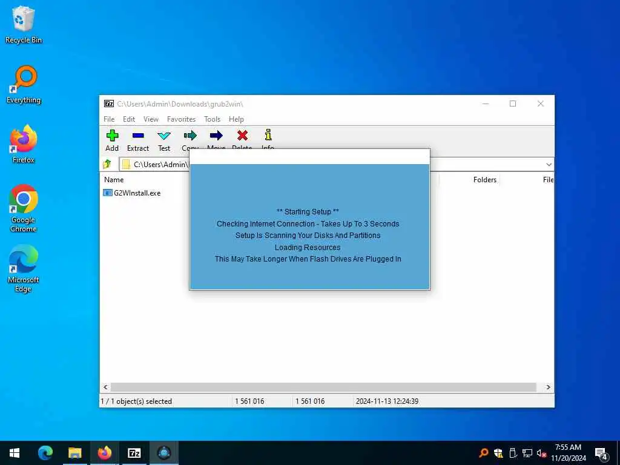Viewport: 620px width, 465px height.
Task: Select the Everything desktop shortcut
Action: pyautogui.click(x=24, y=85)
